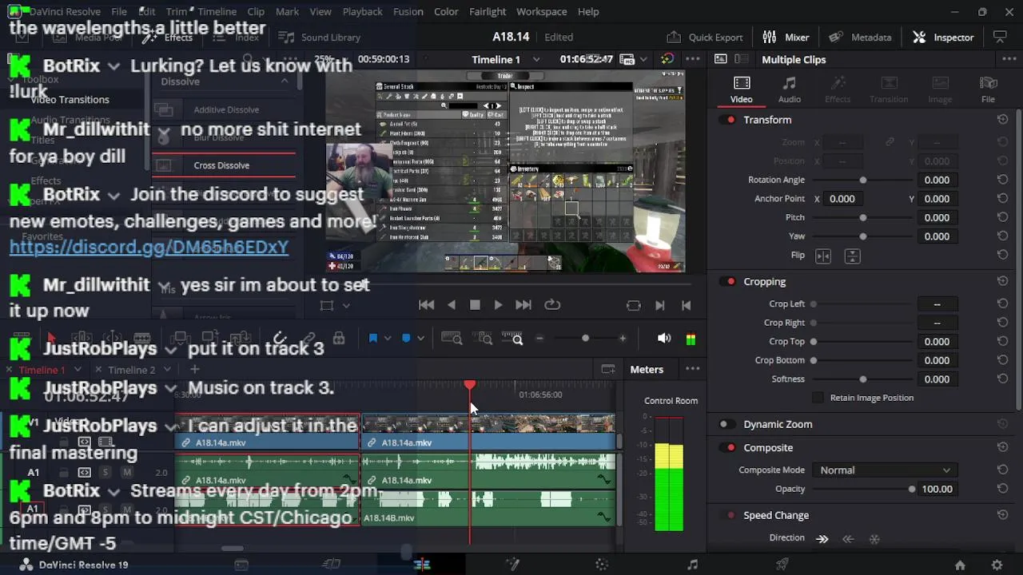Mute audio with the speaker icon

click(664, 339)
